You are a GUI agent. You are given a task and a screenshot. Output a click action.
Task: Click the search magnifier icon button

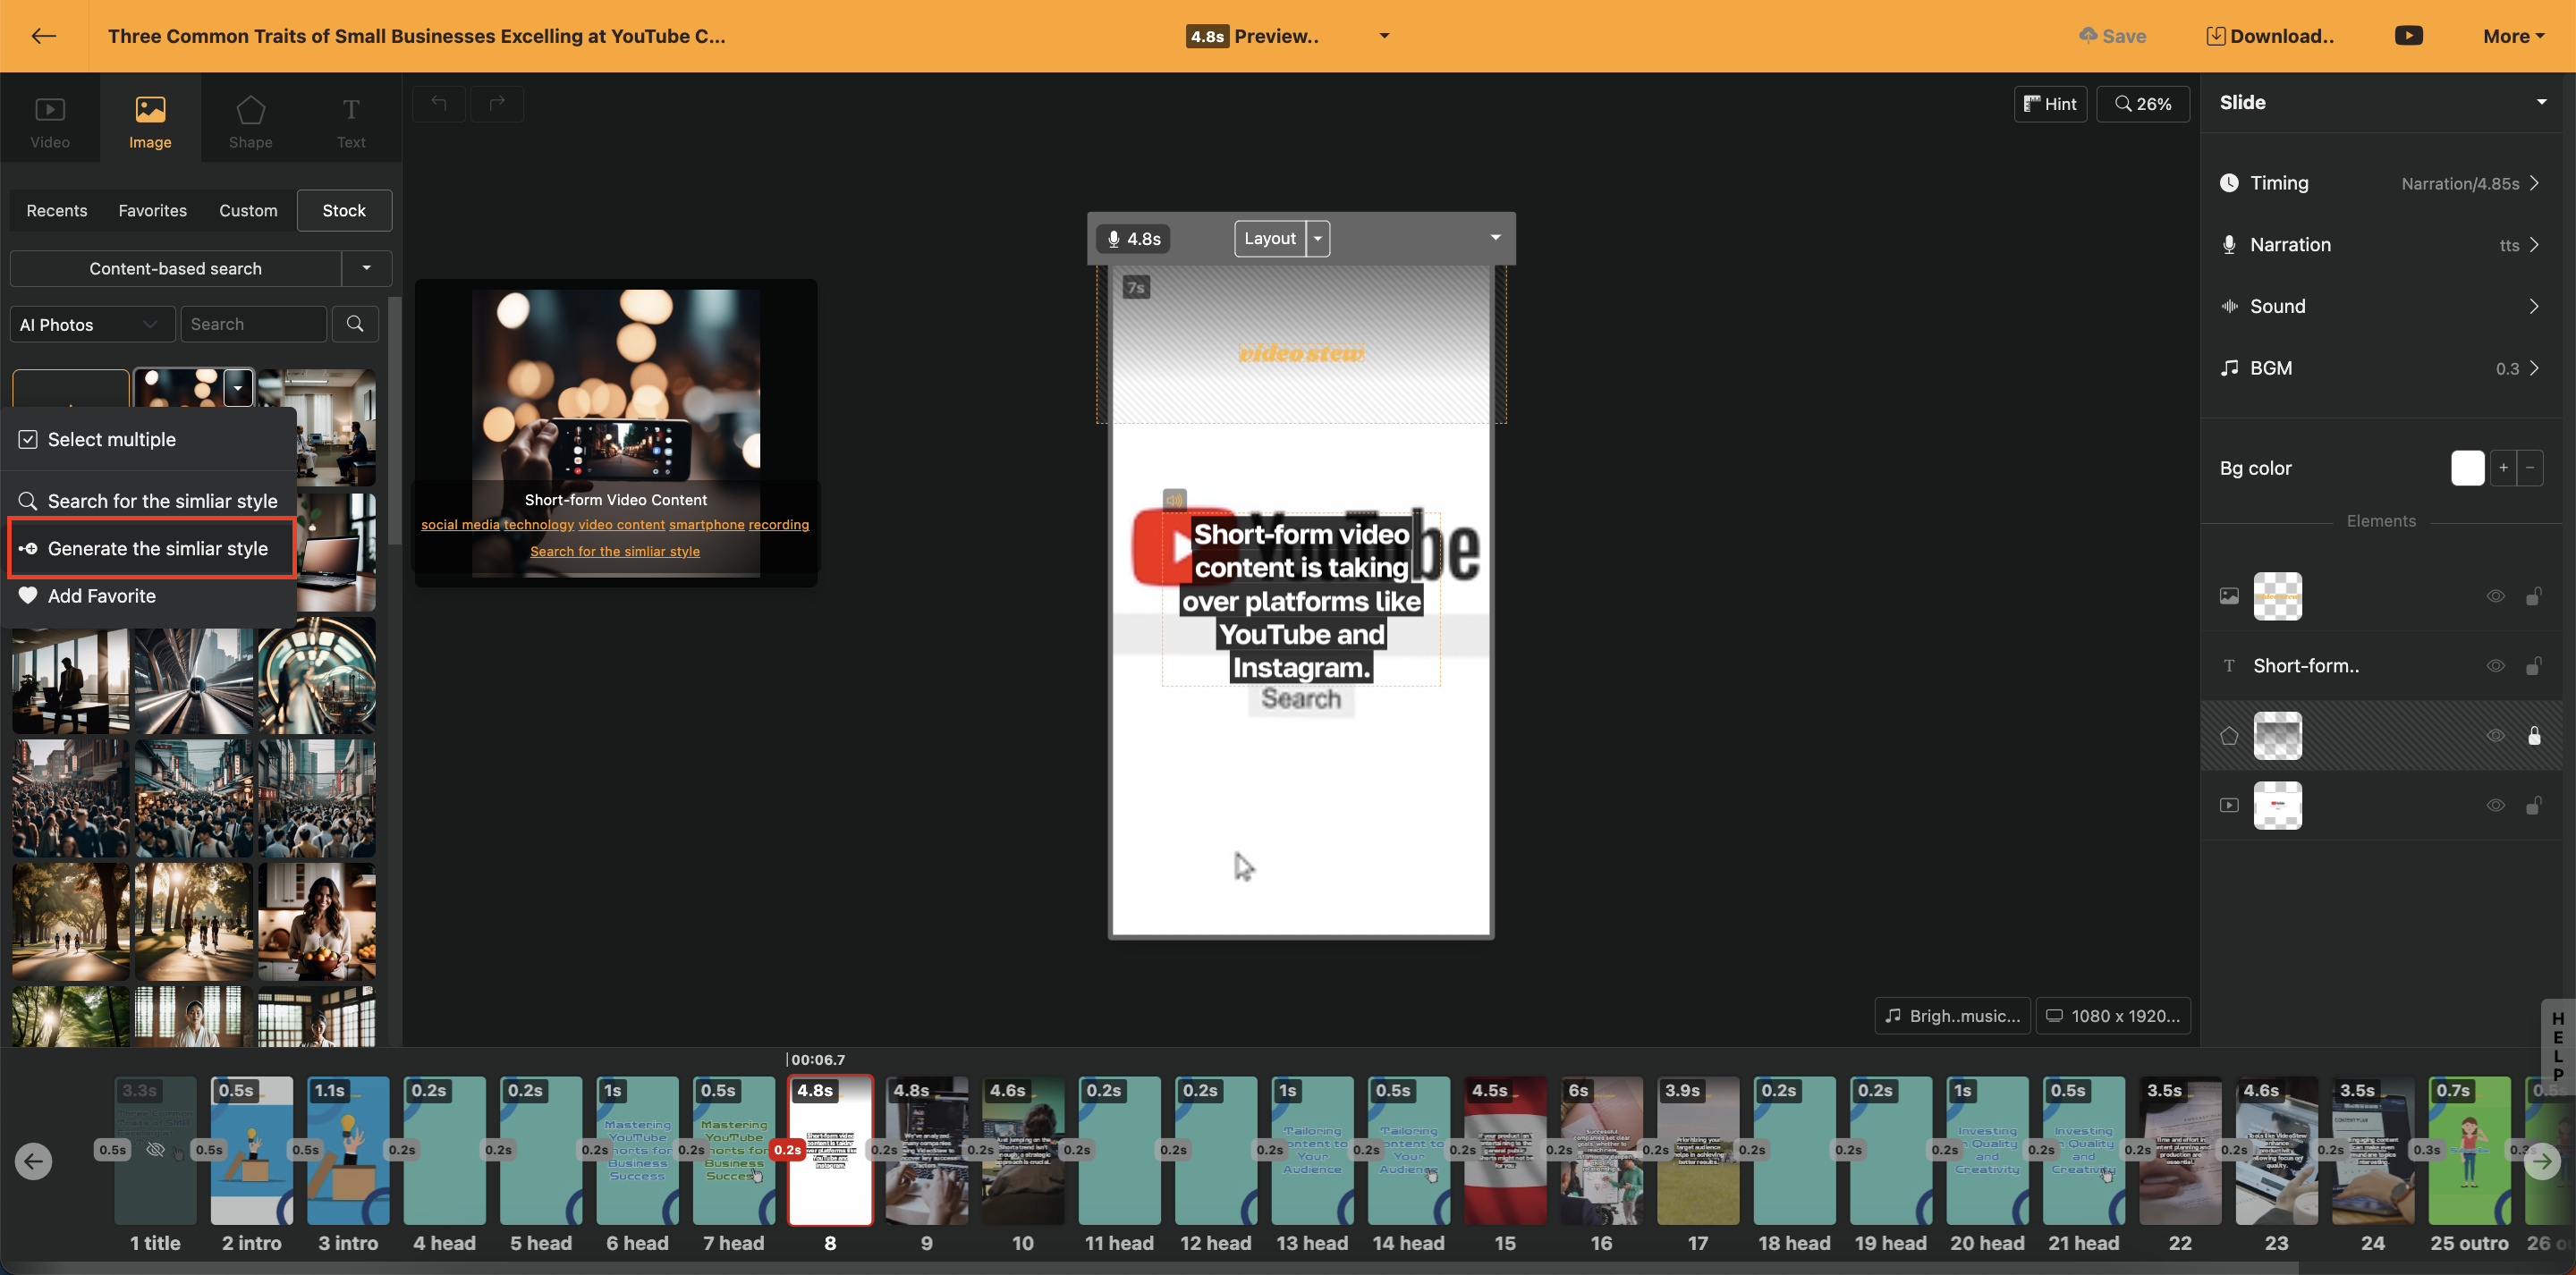(355, 324)
